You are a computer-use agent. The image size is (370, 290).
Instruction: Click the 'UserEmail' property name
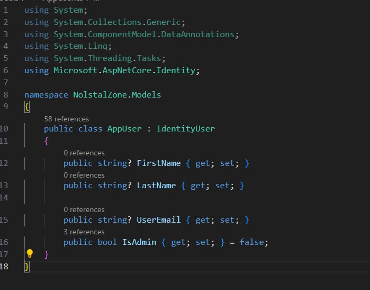click(159, 220)
